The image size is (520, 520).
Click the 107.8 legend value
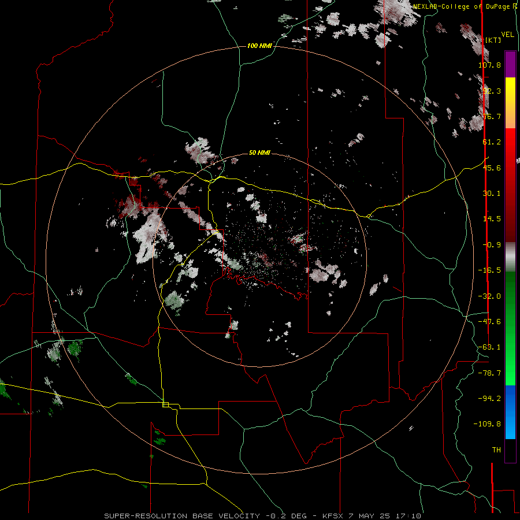489,65
